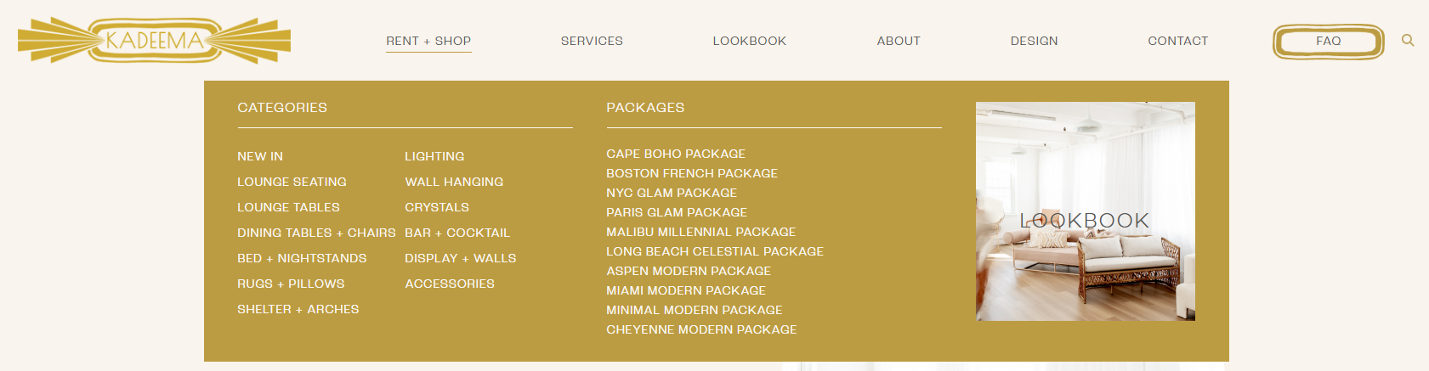
Task: Browse the New In category
Action: pos(260,156)
